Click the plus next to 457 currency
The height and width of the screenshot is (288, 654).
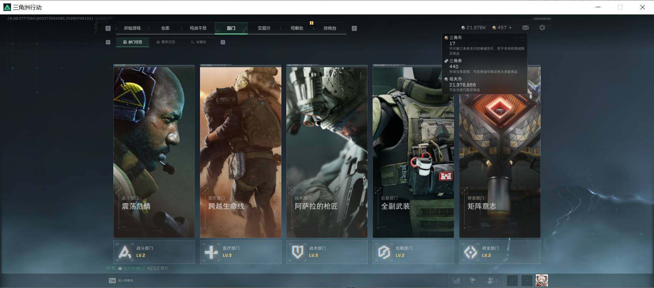(x=510, y=28)
